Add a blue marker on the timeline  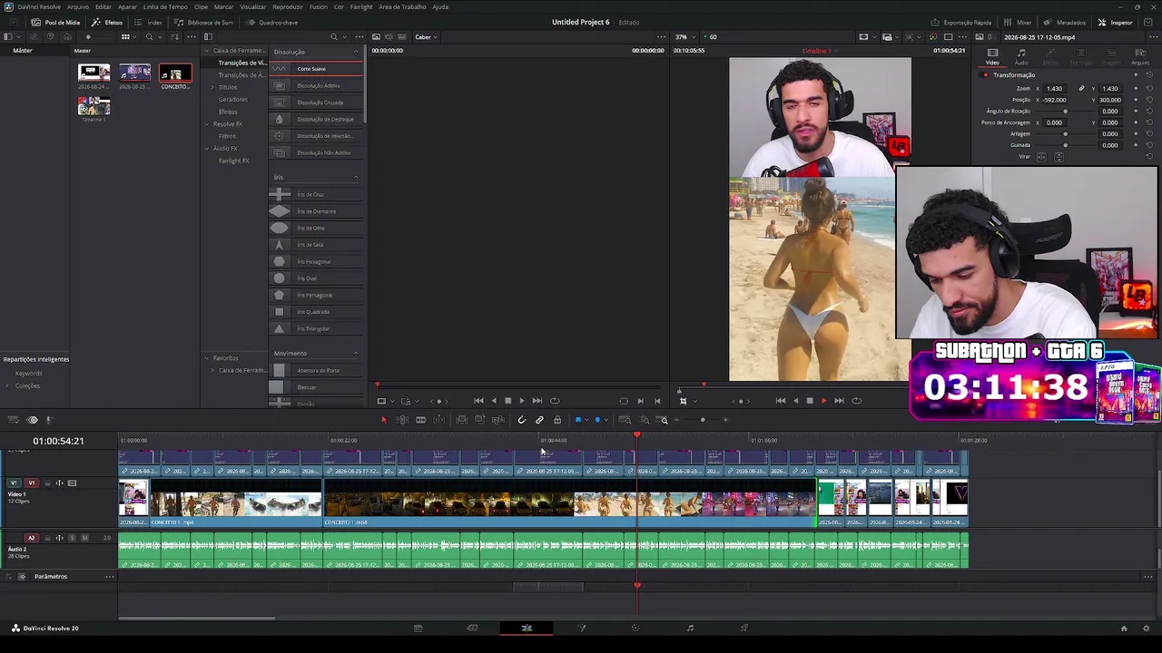[596, 420]
